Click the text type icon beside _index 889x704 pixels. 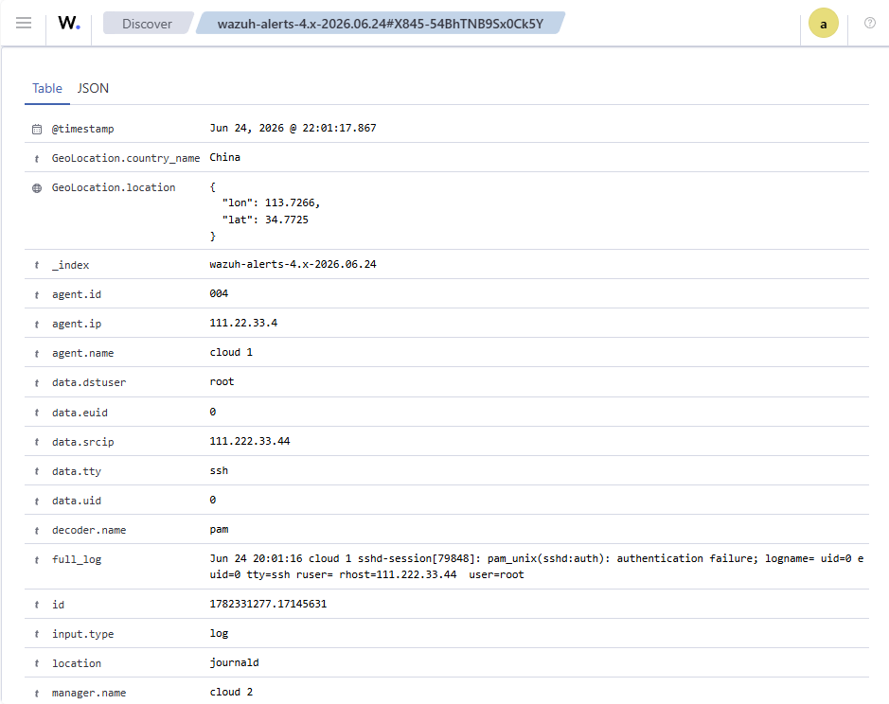pyautogui.click(x=37, y=265)
